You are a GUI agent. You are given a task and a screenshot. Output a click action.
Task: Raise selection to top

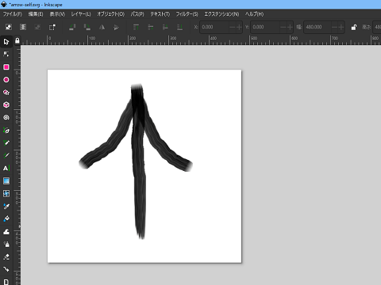136,27
